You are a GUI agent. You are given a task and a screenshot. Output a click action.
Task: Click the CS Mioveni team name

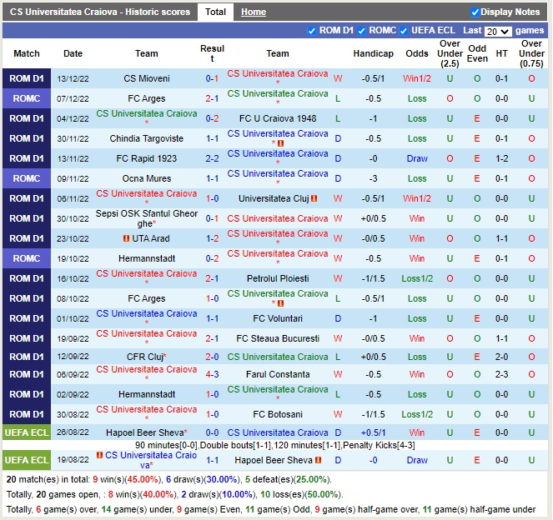tap(147, 79)
